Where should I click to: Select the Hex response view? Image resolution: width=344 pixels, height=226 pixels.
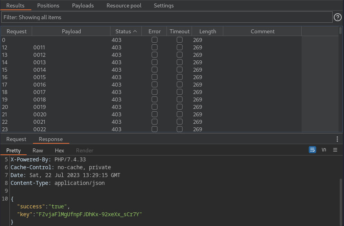(60, 150)
